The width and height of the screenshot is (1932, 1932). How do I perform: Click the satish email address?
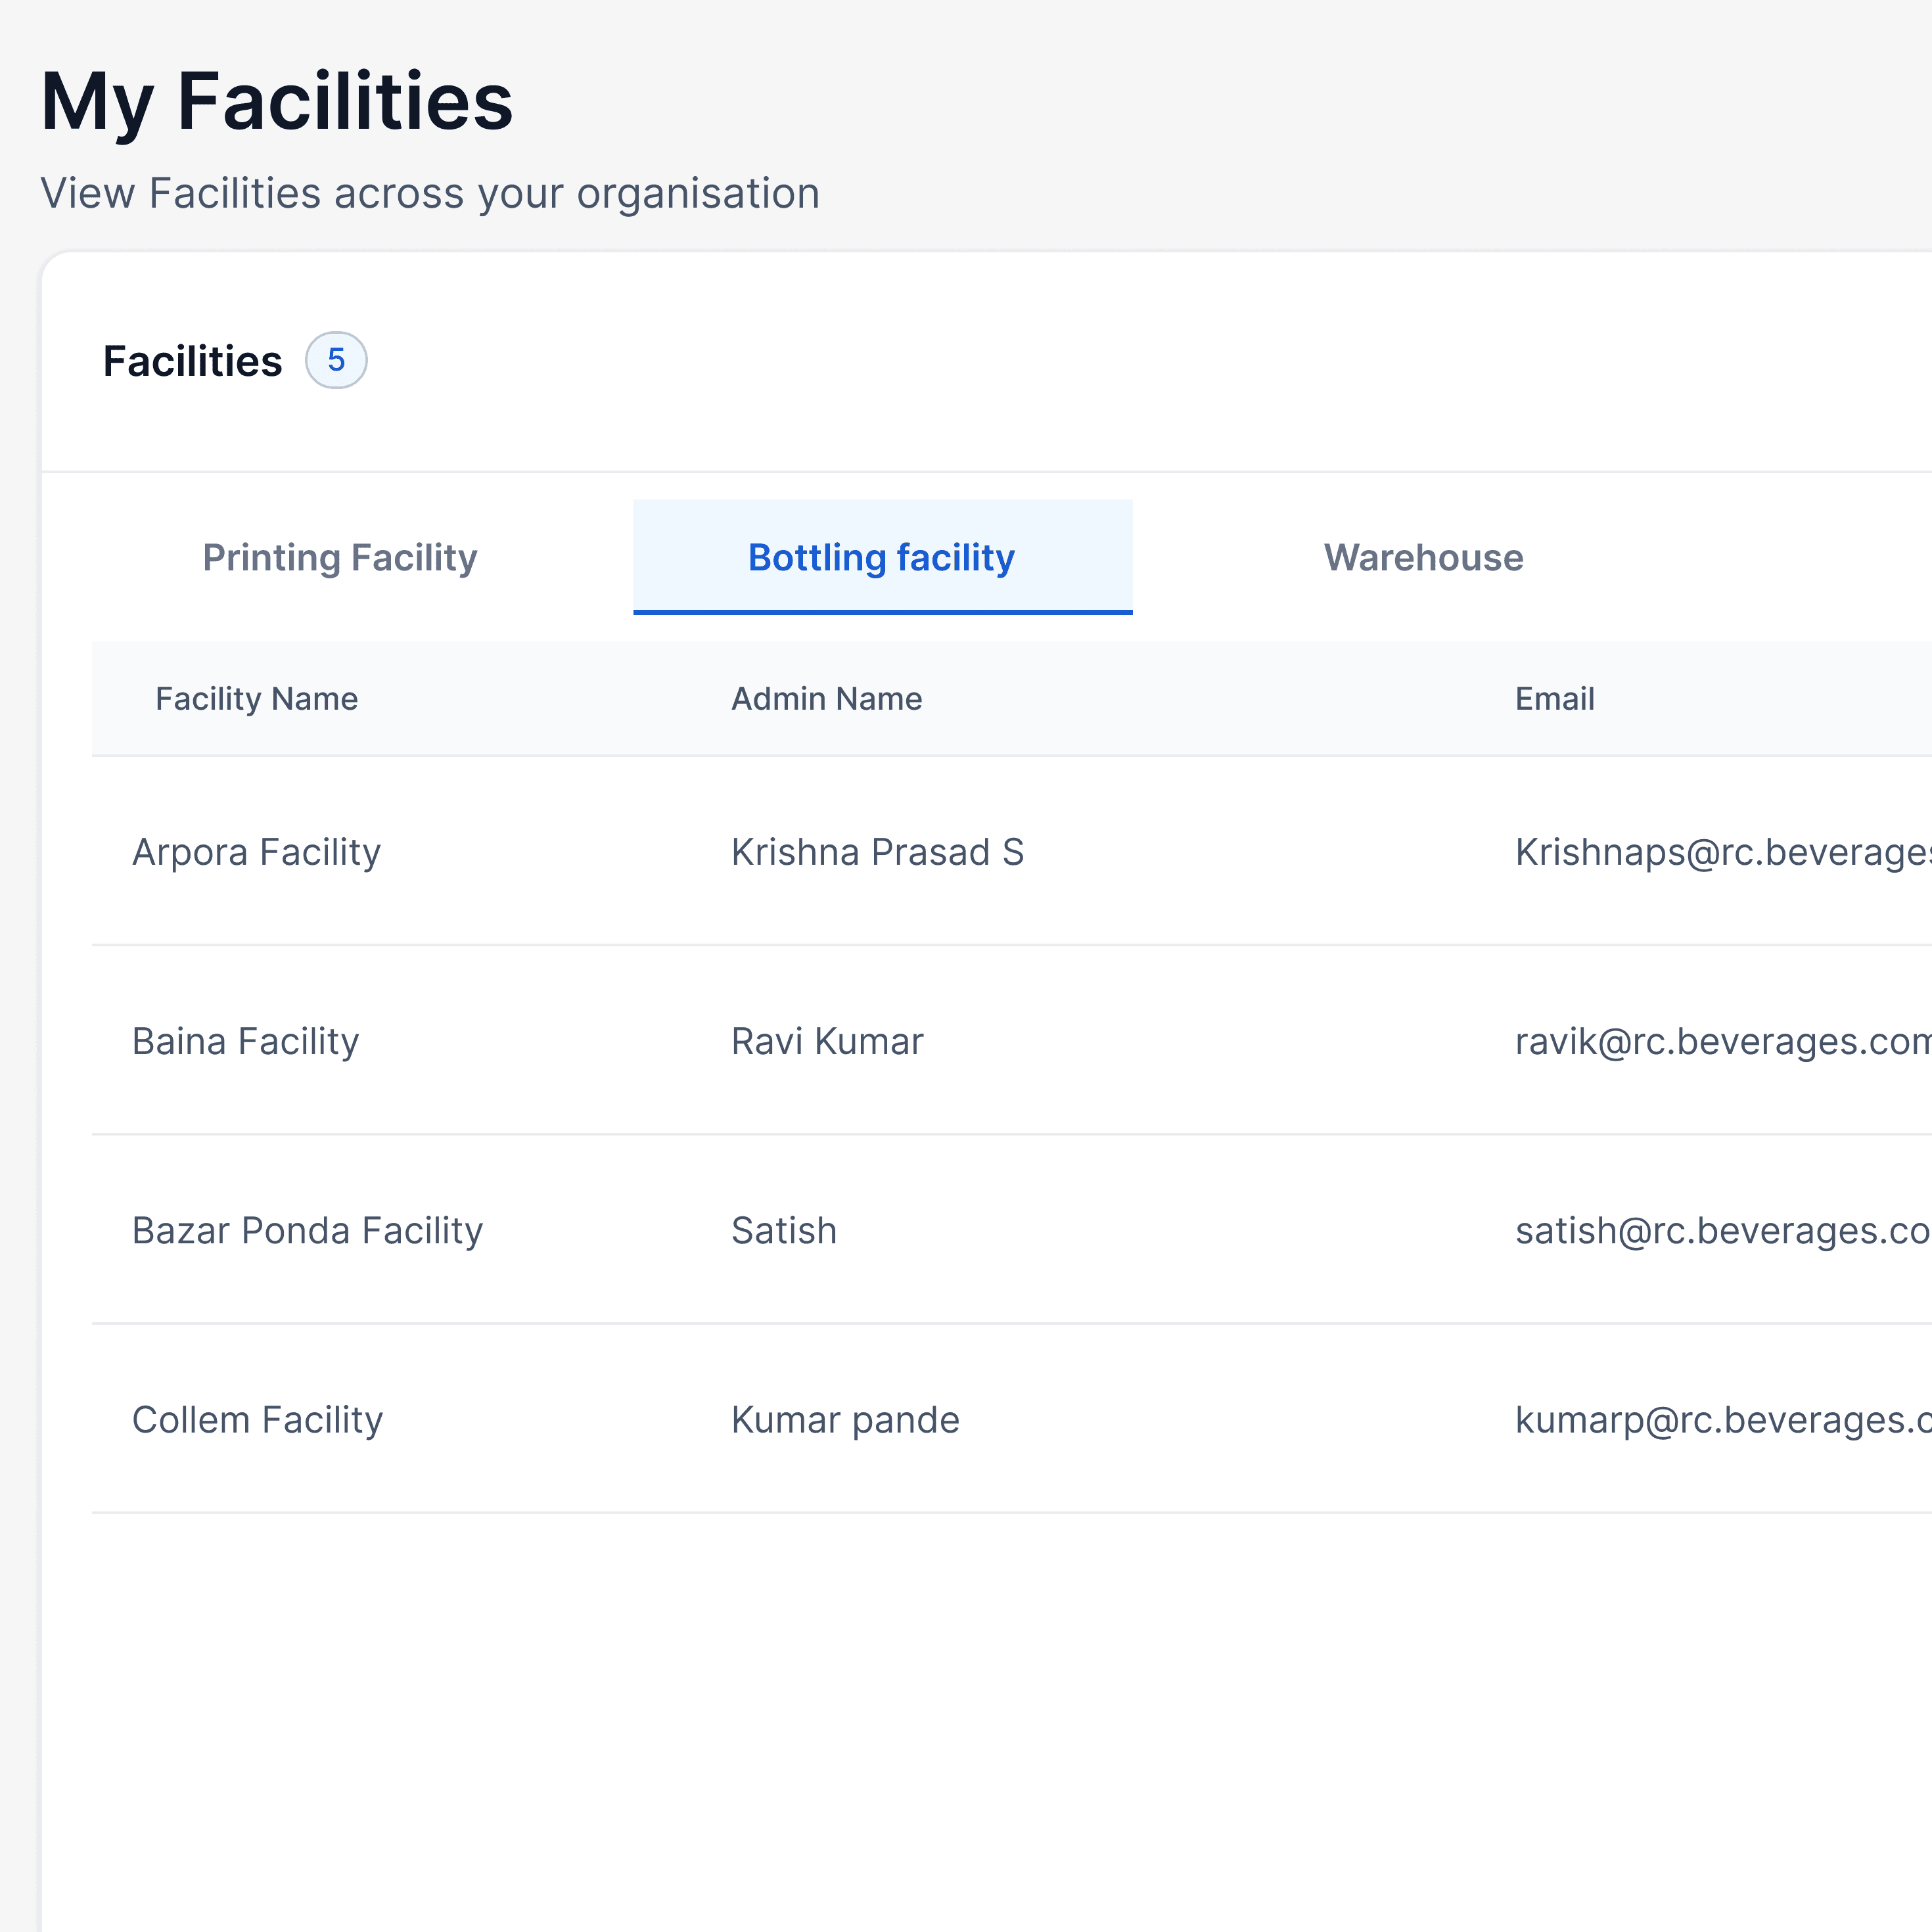pos(1720,1230)
